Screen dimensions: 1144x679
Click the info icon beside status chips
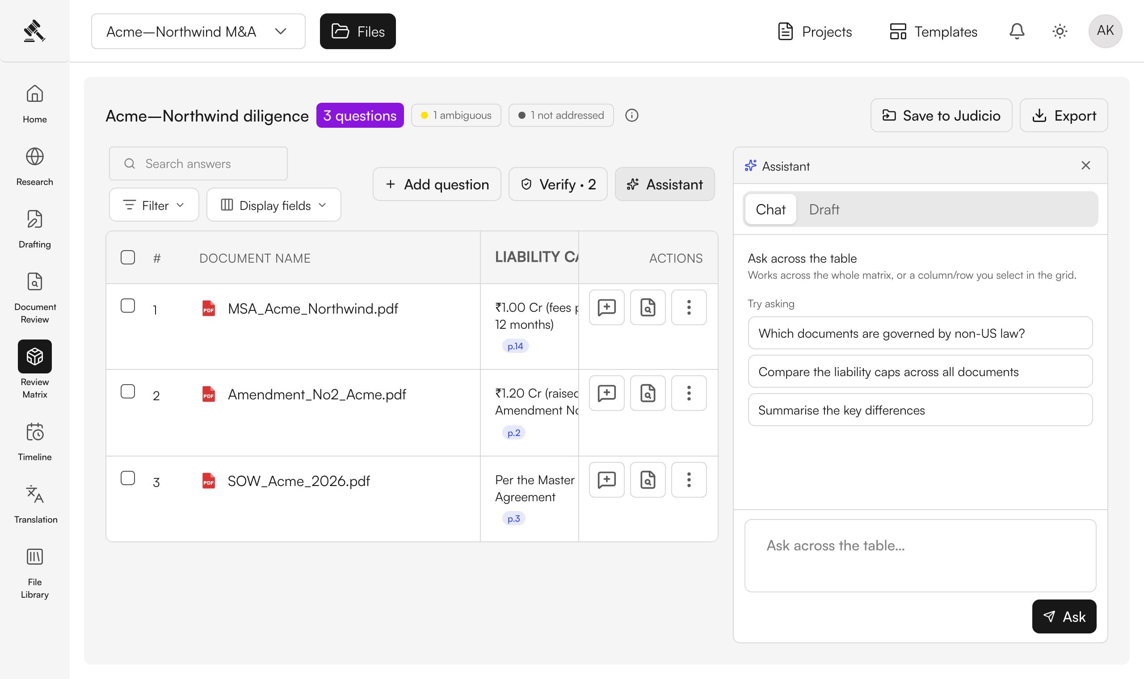tap(631, 115)
